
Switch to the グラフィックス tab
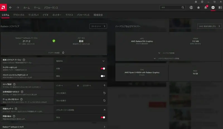(x=19, y=15)
